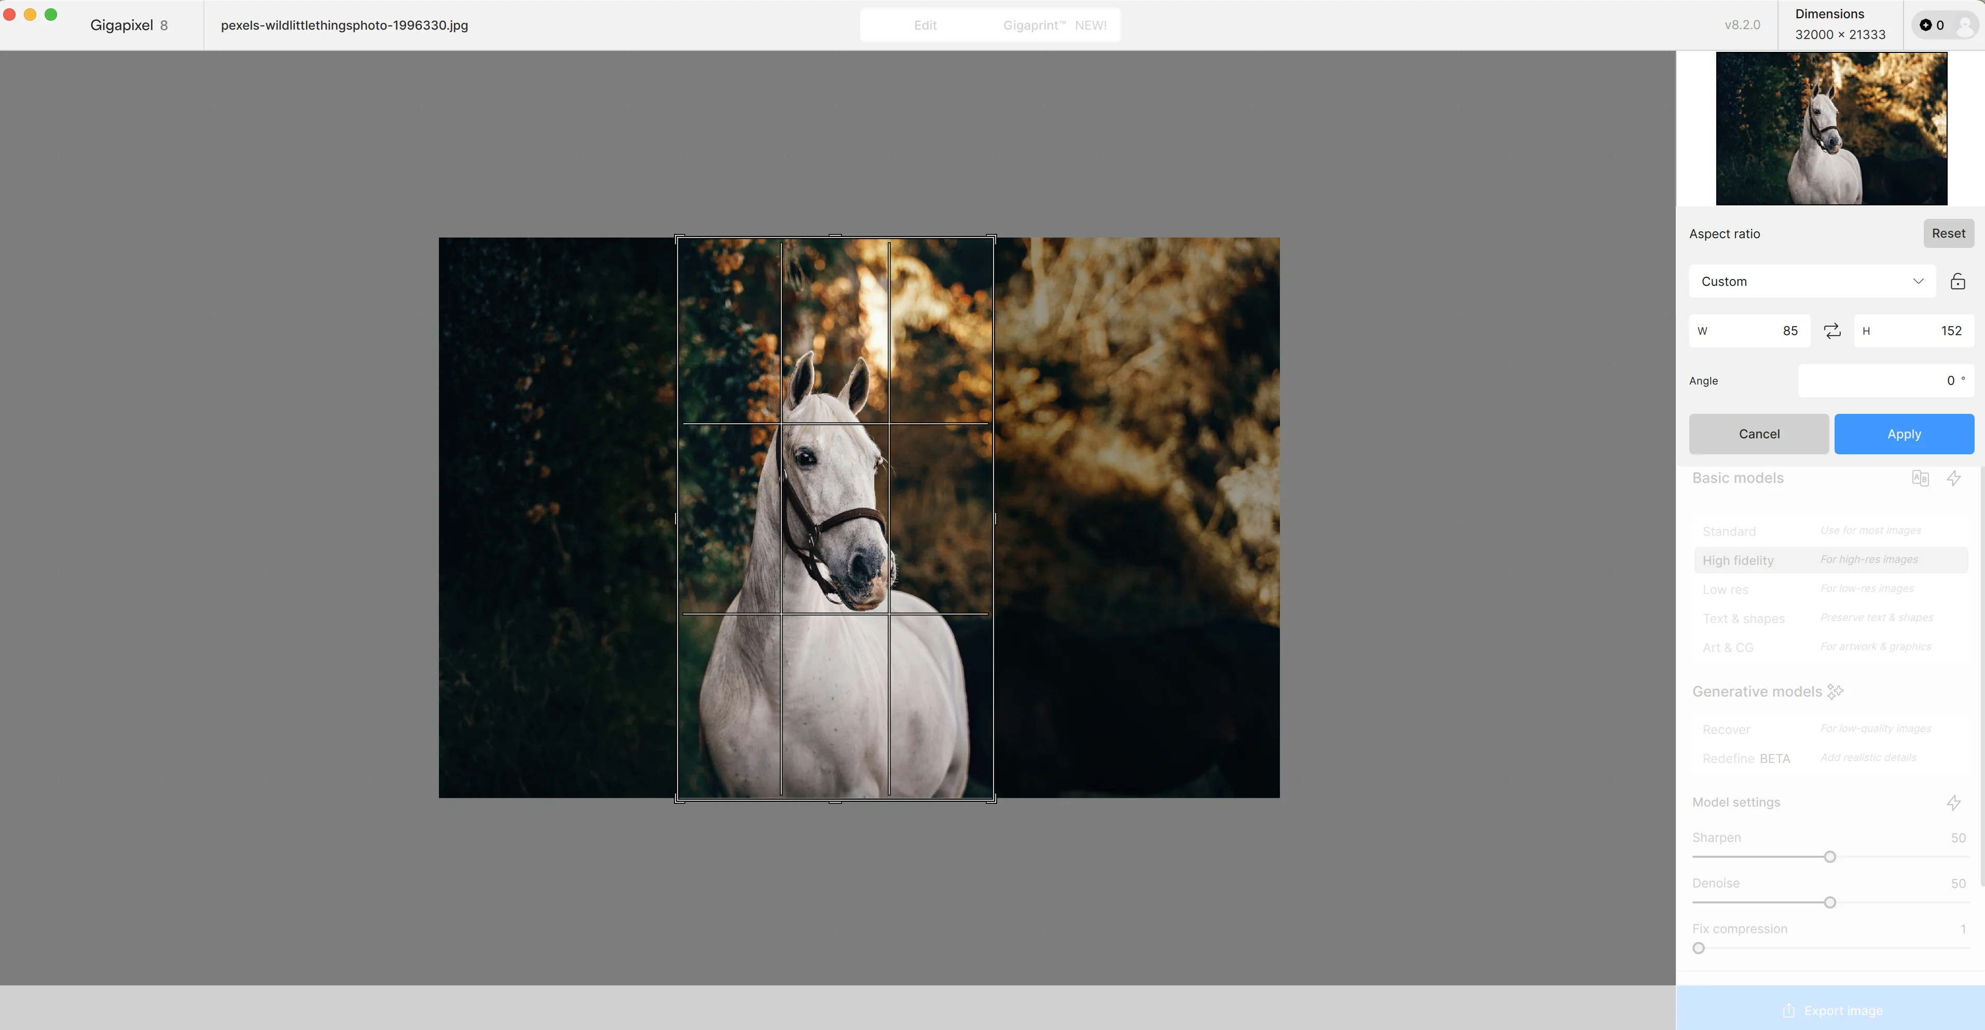The width and height of the screenshot is (1985, 1030).
Task: Click the Basic models lightning bolt icon
Action: pyautogui.click(x=1953, y=478)
